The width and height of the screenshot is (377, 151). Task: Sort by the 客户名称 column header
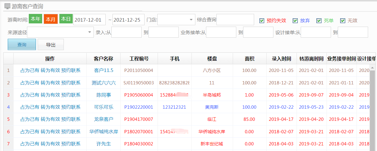[x=103, y=59]
